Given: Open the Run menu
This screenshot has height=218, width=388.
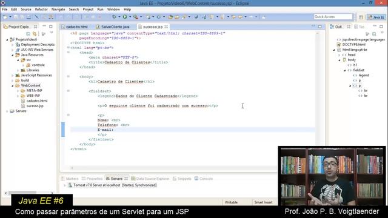Looking at the screenshot, I should [x=100, y=10].
